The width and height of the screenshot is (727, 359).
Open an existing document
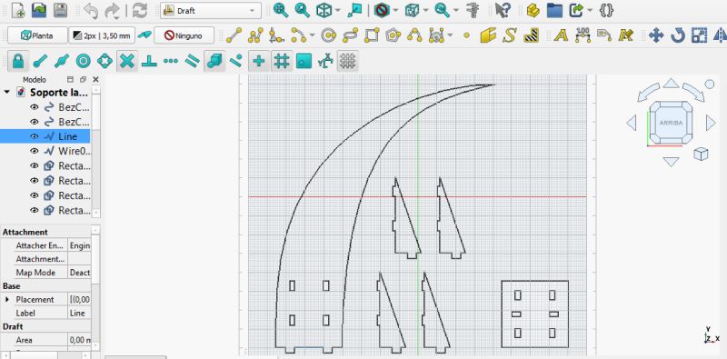click(x=39, y=10)
